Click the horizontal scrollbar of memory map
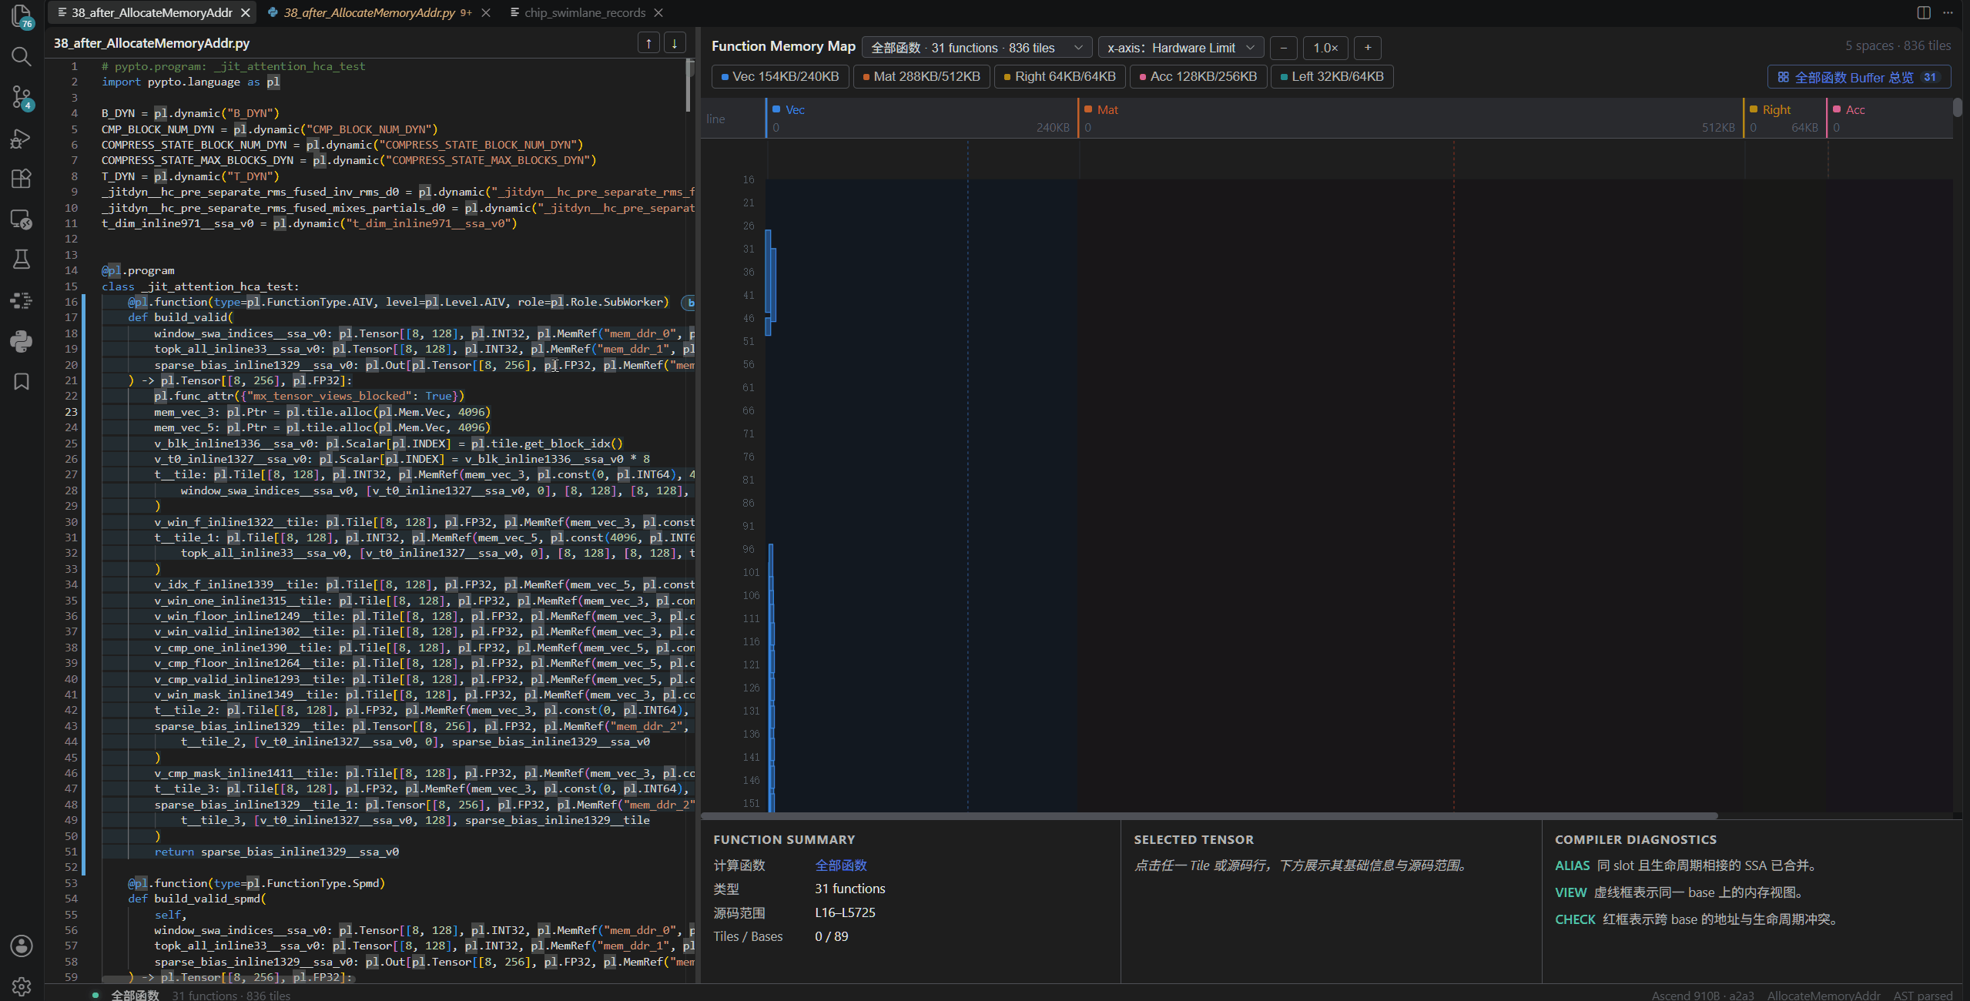 point(1209,815)
